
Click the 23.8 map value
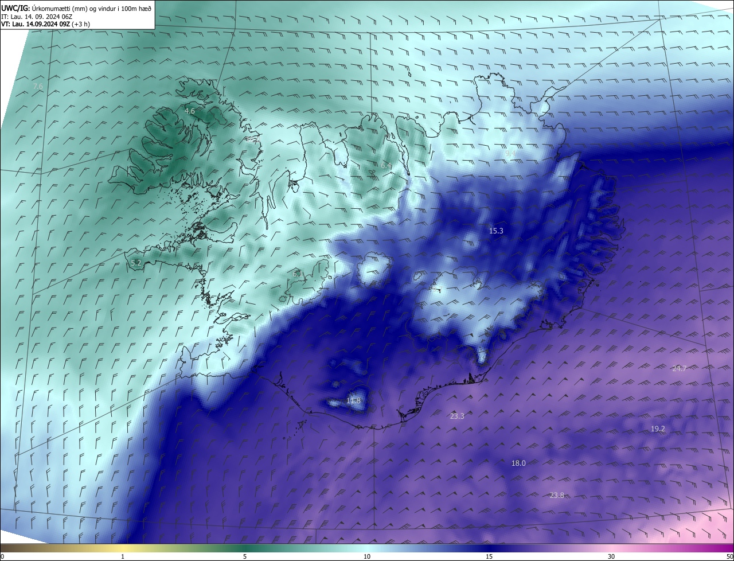click(557, 495)
